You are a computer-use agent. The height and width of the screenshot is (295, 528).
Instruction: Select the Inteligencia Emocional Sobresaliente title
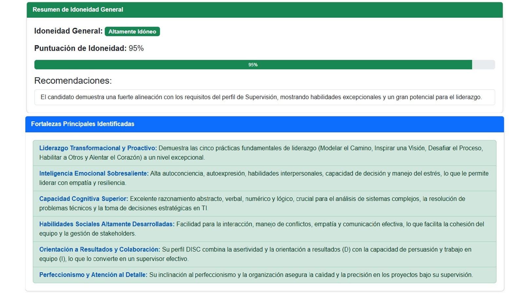(x=94, y=174)
